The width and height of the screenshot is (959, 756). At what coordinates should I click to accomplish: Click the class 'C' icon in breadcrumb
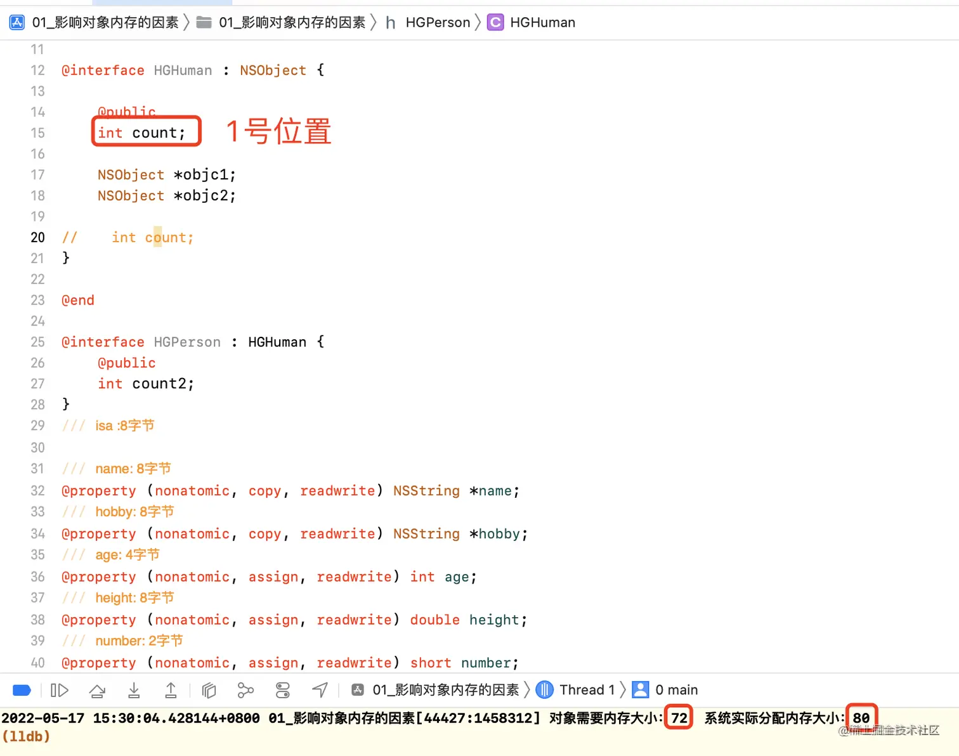495,23
